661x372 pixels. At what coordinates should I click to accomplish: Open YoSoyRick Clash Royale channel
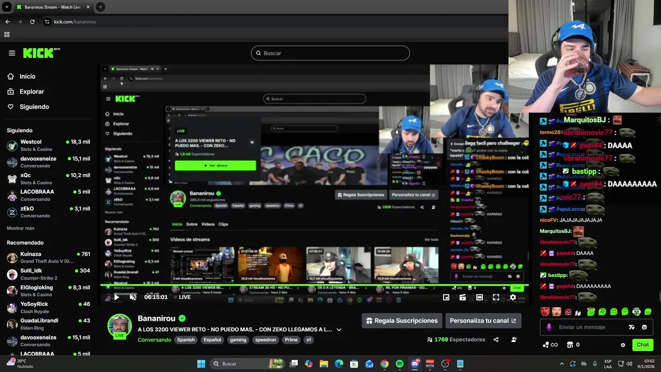pyautogui.click(x=48, y=307)
